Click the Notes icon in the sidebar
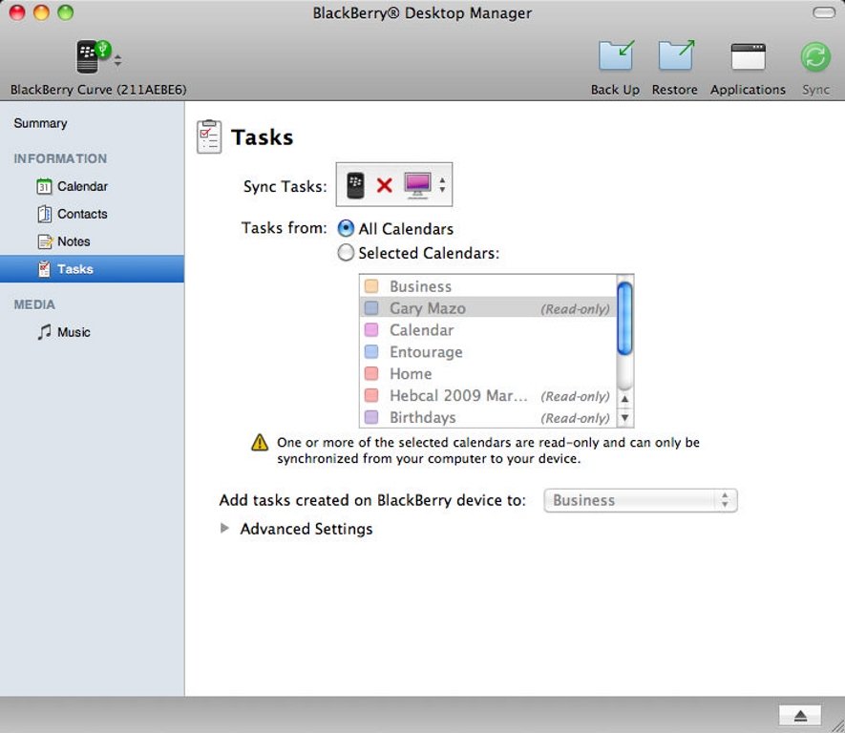 point(45,241)
